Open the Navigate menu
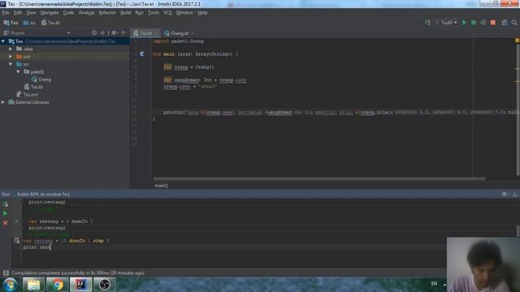Image resolution: width=520 pixels, height=292 pixels. tap(50, 13)
